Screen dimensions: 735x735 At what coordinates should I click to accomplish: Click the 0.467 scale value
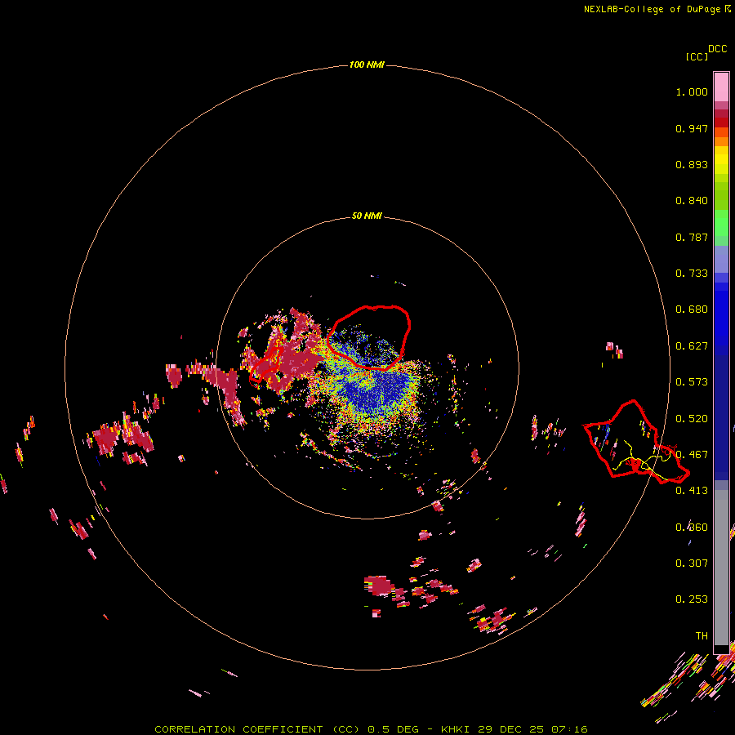692,455
